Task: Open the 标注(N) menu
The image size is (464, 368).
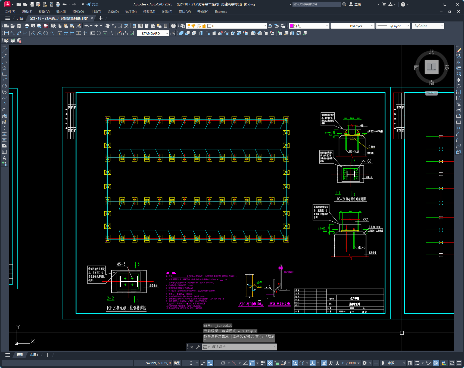Action: click(131, 12)
